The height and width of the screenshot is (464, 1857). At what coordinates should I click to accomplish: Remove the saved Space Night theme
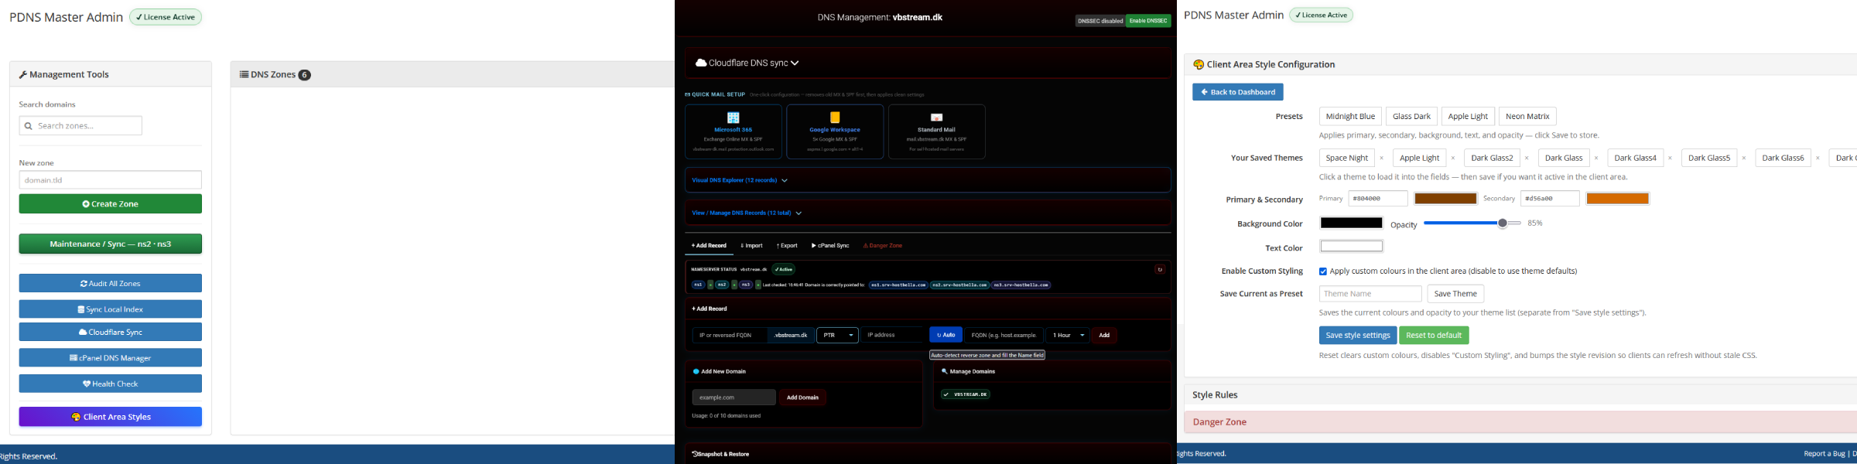[x=1381, y=159]
